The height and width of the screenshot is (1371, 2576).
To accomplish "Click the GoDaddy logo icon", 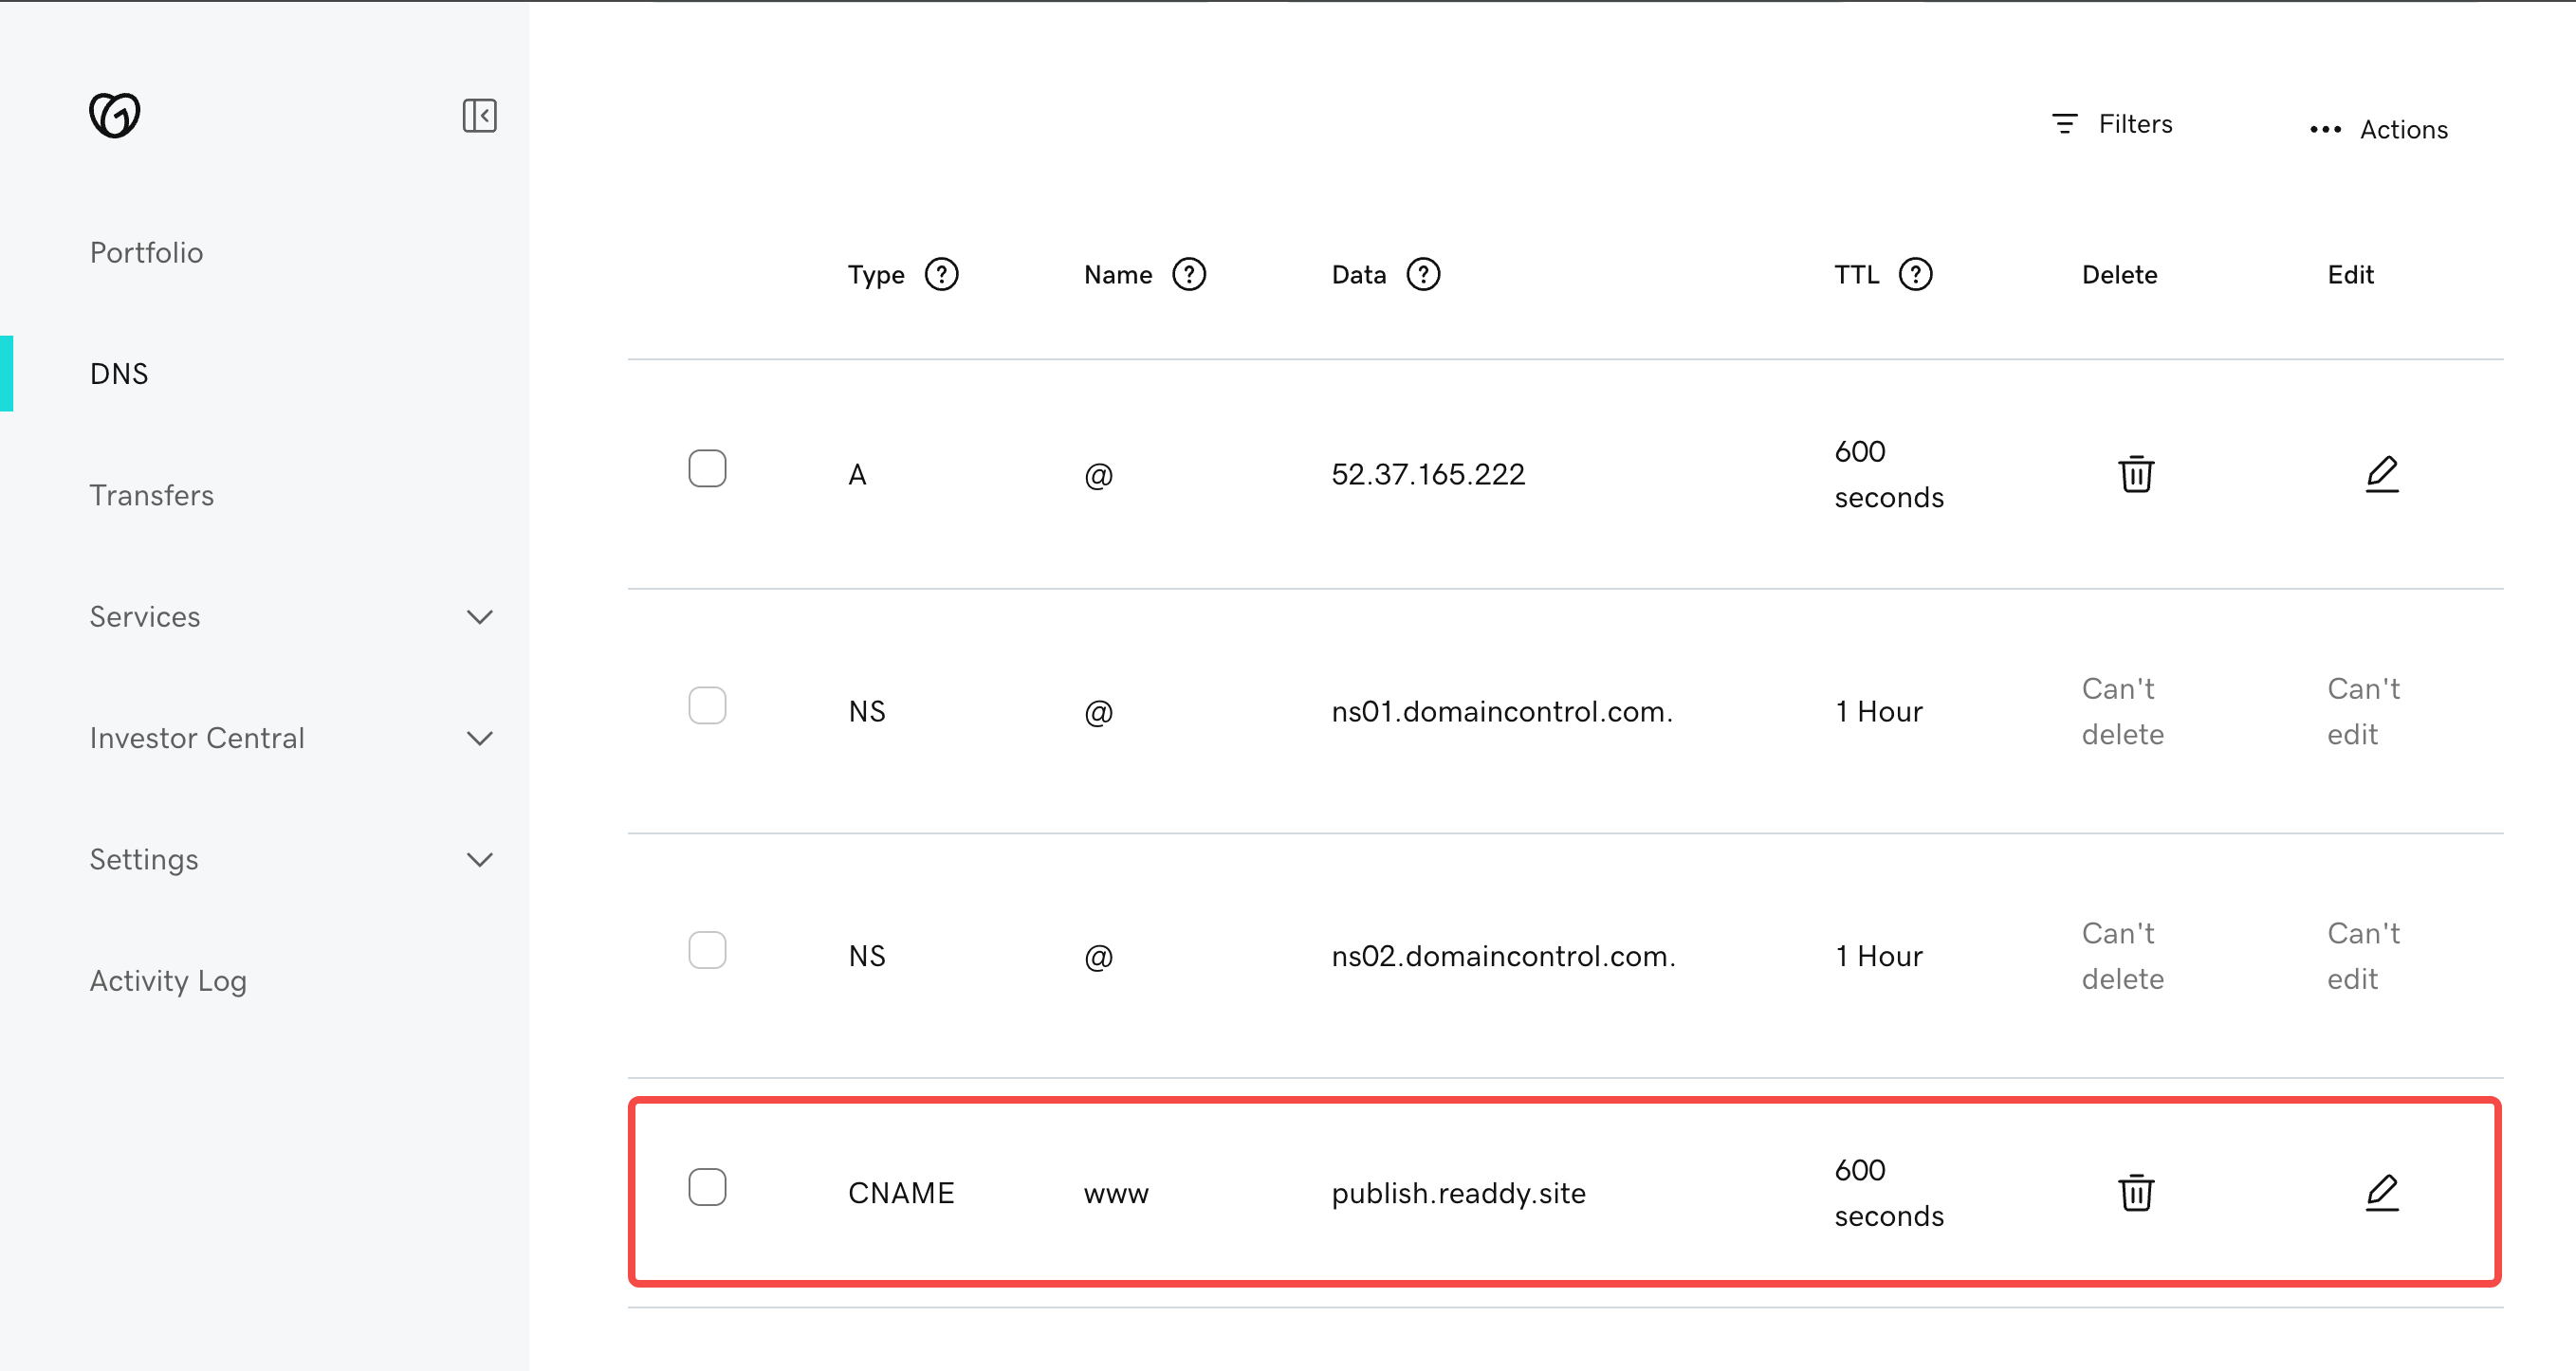I will tap(114, 115).
